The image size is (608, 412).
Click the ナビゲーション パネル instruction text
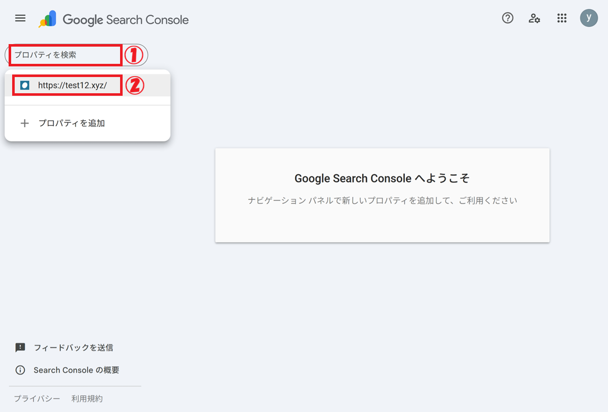[x=382, y=201]
